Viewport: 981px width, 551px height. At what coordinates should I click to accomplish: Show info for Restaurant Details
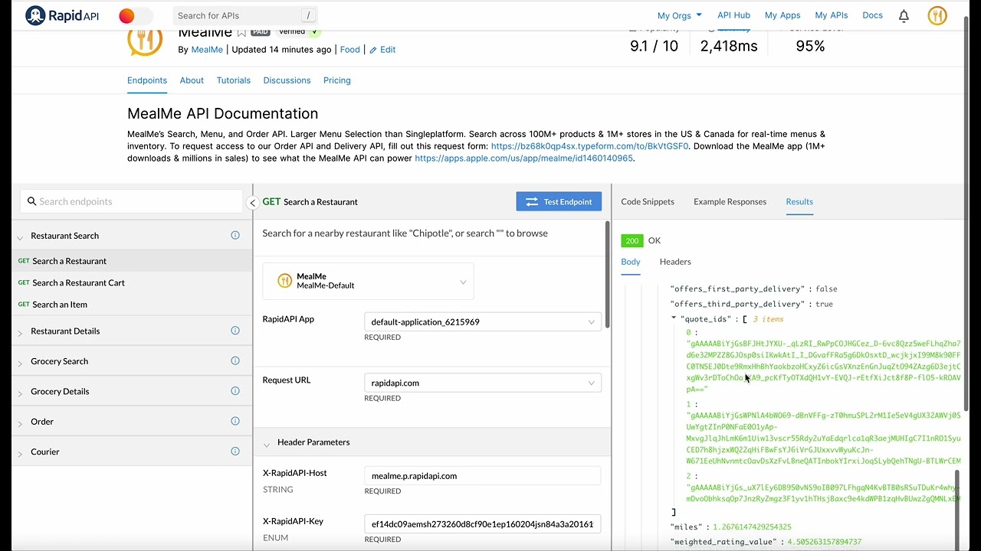pyautogui.click(x=235, y=331)
